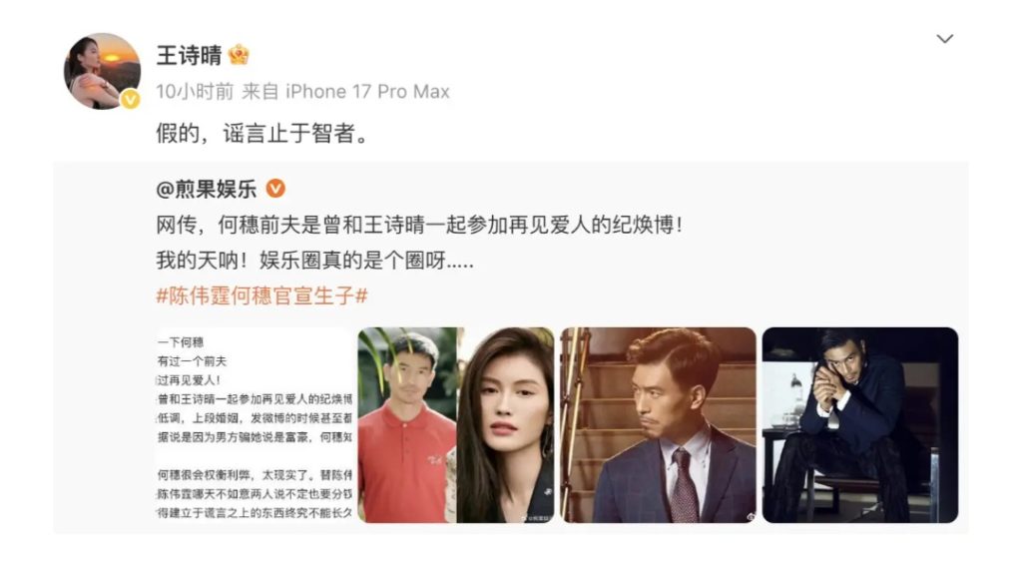Open the red polo shirt photo thumbnail

456,425
